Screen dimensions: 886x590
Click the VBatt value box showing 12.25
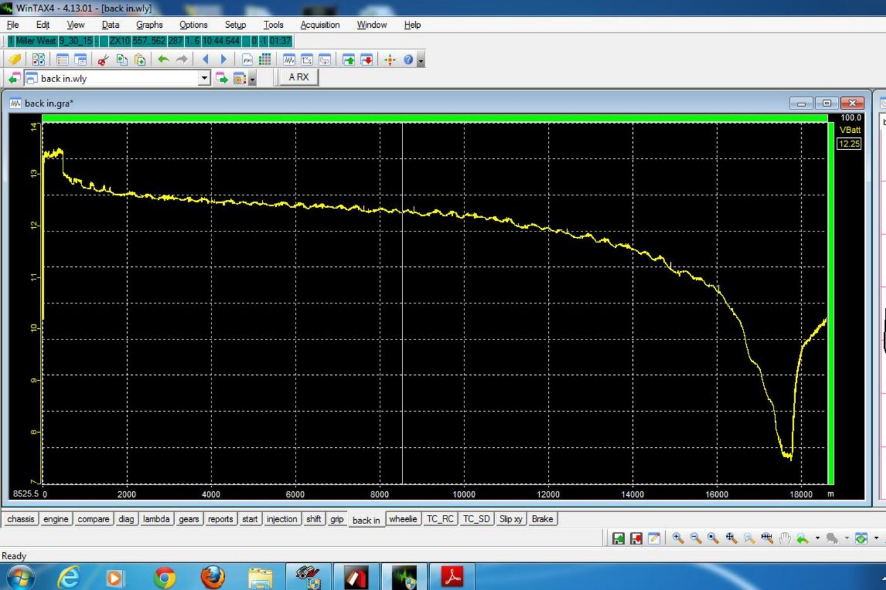click(849, 144)
